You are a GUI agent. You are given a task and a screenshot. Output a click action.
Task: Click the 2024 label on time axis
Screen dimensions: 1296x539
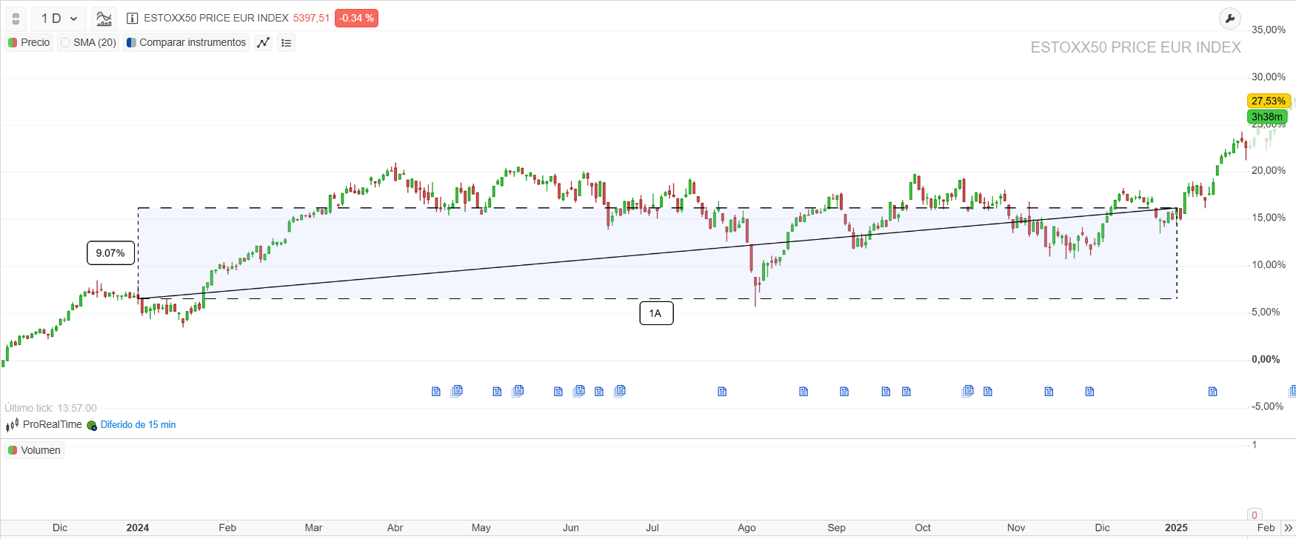[138, 528]
